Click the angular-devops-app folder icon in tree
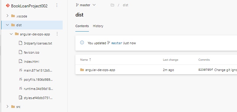This screenshot has width=237, height=112. click(17, 34)
